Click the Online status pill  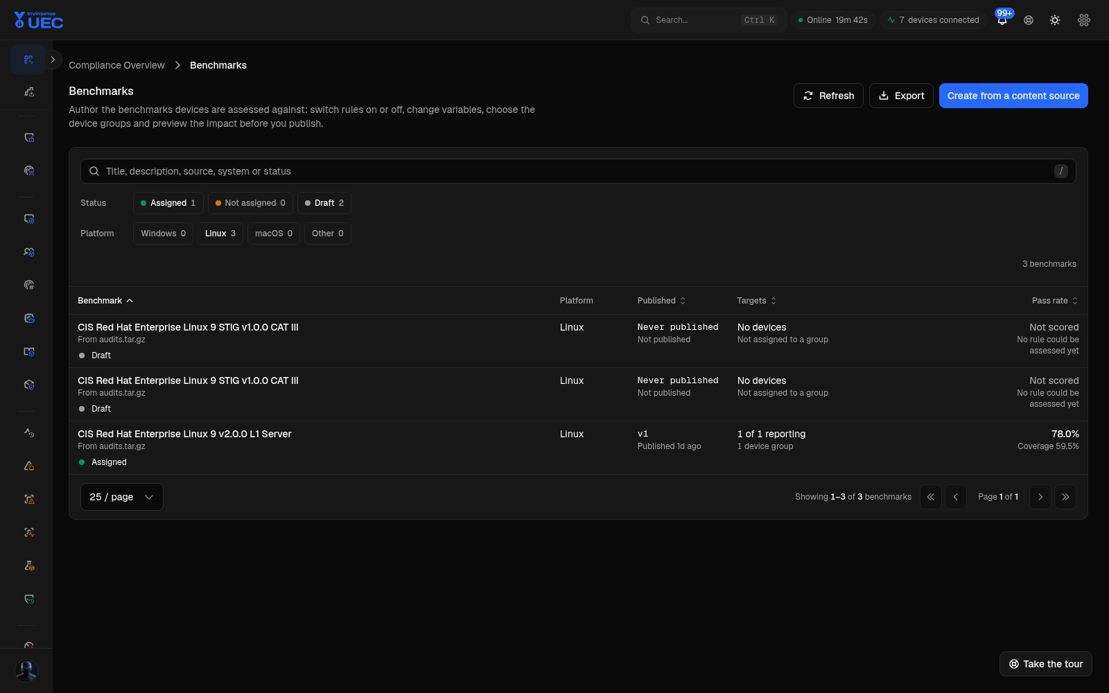[x=833, y=20]
